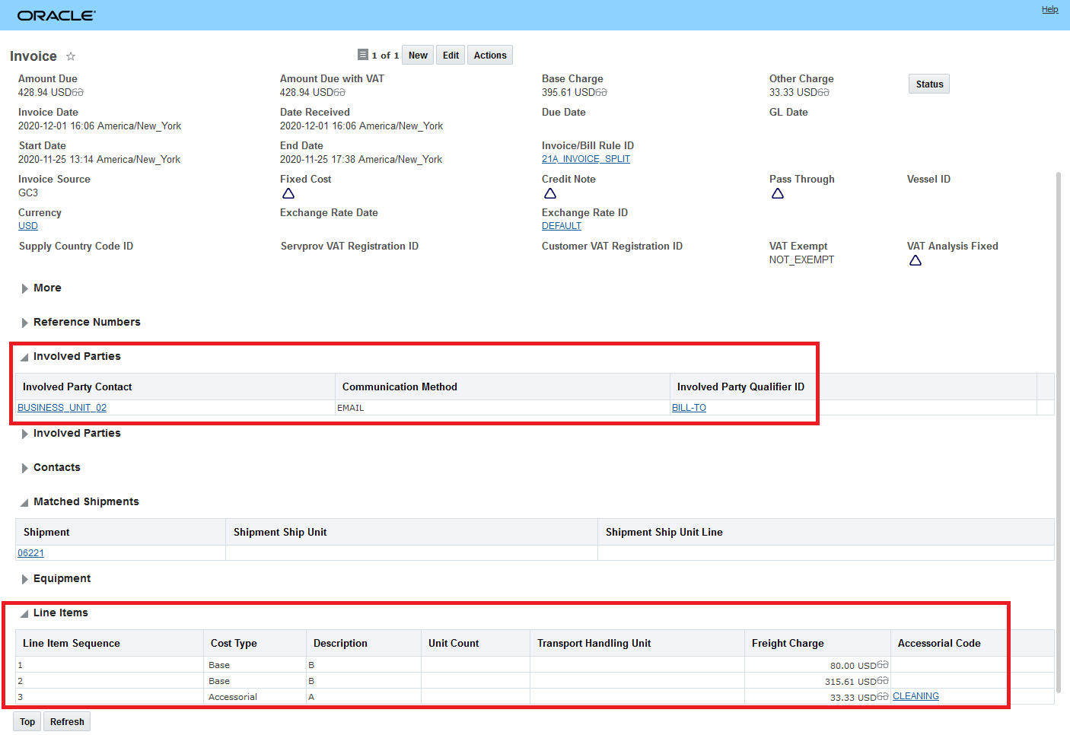The height and width of the screenshot is (735, 1070).
Task: Click the Communication Method column header
Action: tap(503, 387)
